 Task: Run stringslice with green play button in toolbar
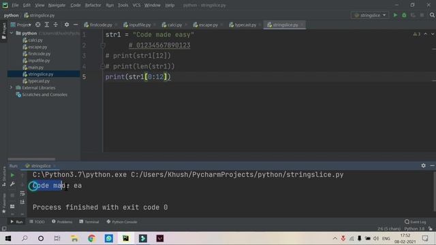click(x=395, y=15)
